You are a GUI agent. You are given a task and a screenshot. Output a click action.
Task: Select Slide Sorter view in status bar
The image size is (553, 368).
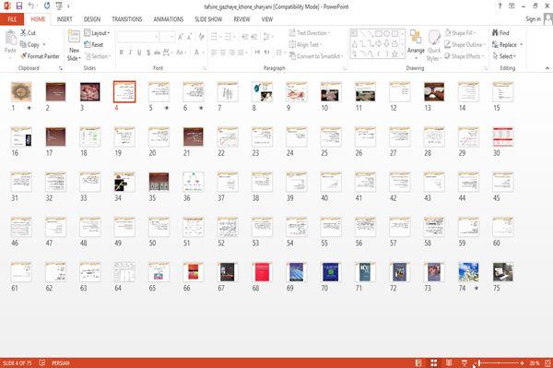[434, 362]
